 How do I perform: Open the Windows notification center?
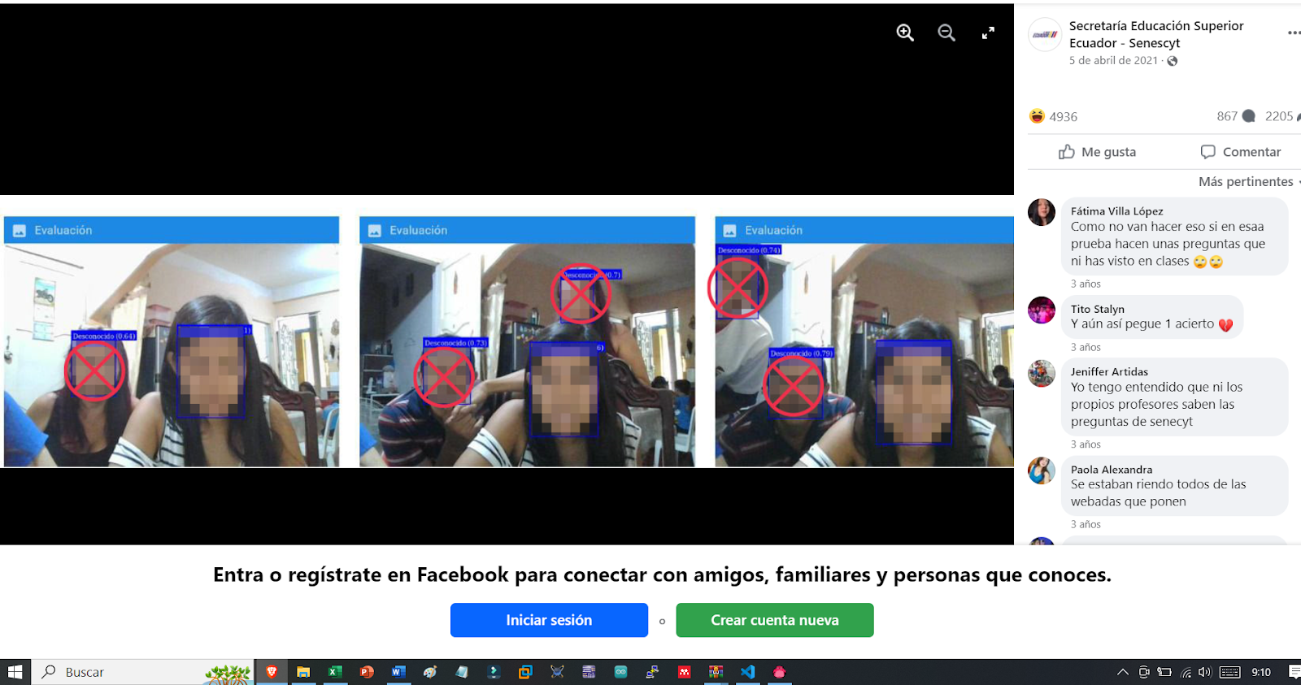click(1294, 672)
